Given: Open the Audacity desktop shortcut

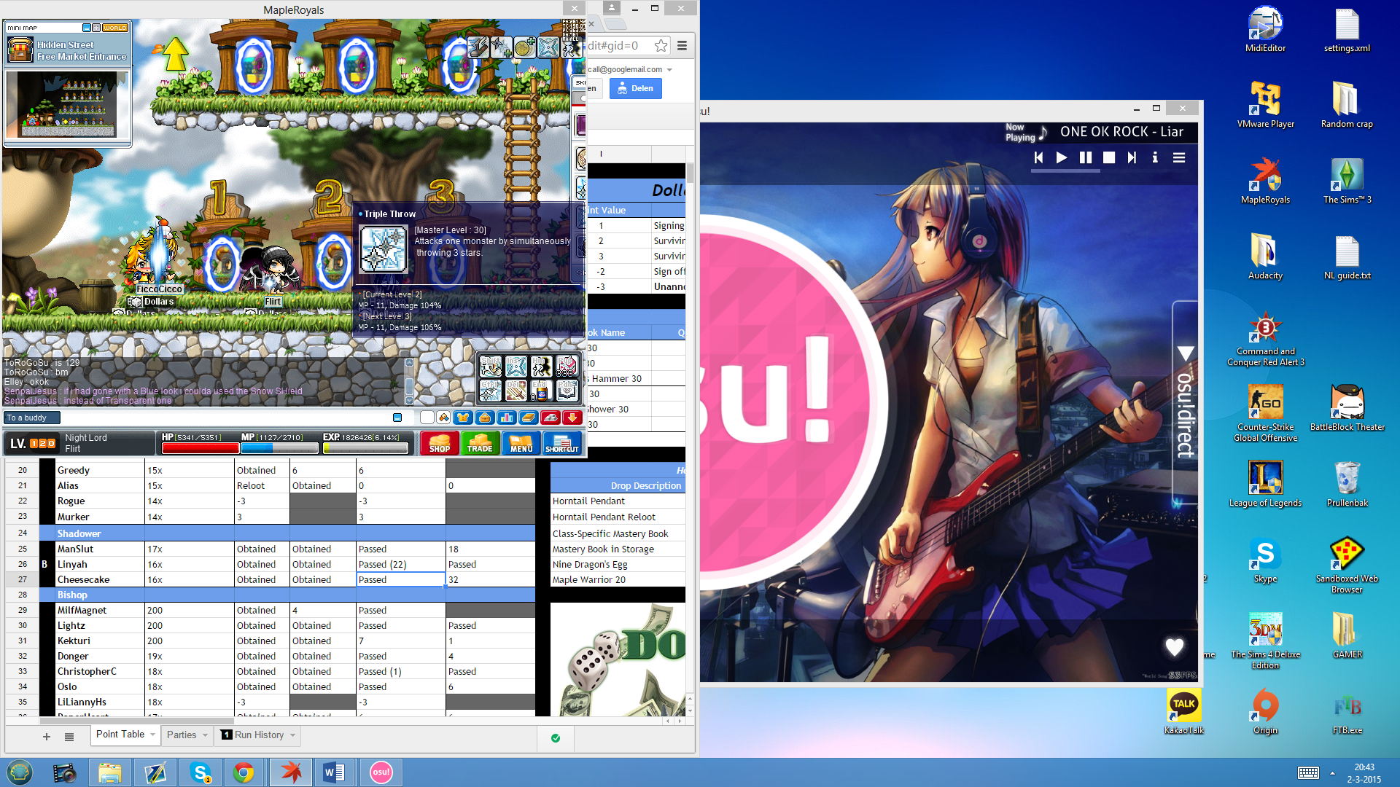Looking at the screenshot, I should click(x=1265, y=257).
